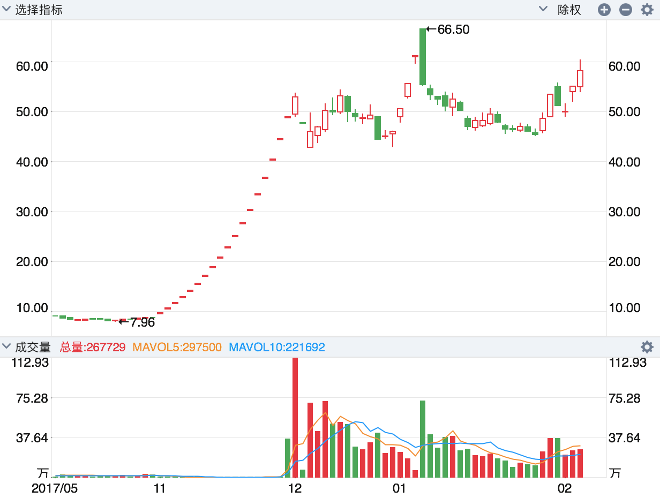This screenshot has width=660, height=498.
Task: Open the 成交量 volume panel settings gear
Action: [647, 347]
